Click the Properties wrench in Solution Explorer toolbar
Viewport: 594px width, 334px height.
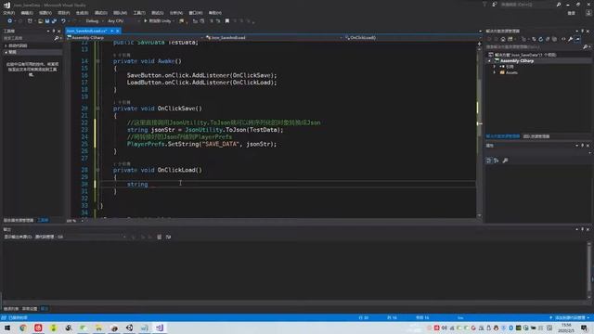point(570,39)
